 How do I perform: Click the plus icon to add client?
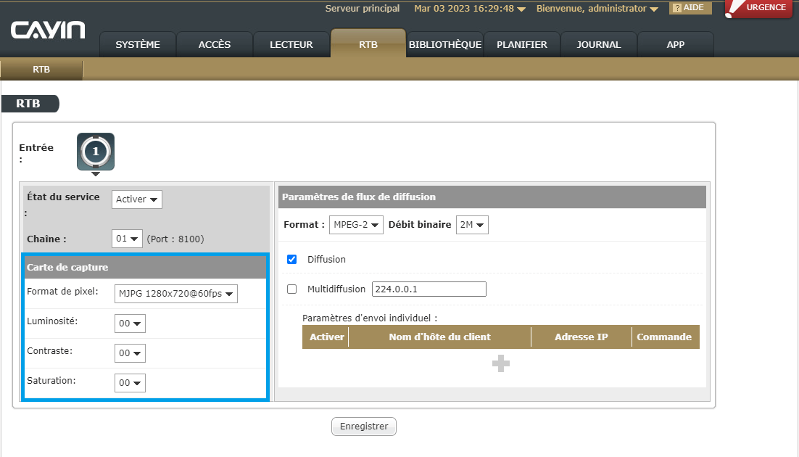[500, 364]
